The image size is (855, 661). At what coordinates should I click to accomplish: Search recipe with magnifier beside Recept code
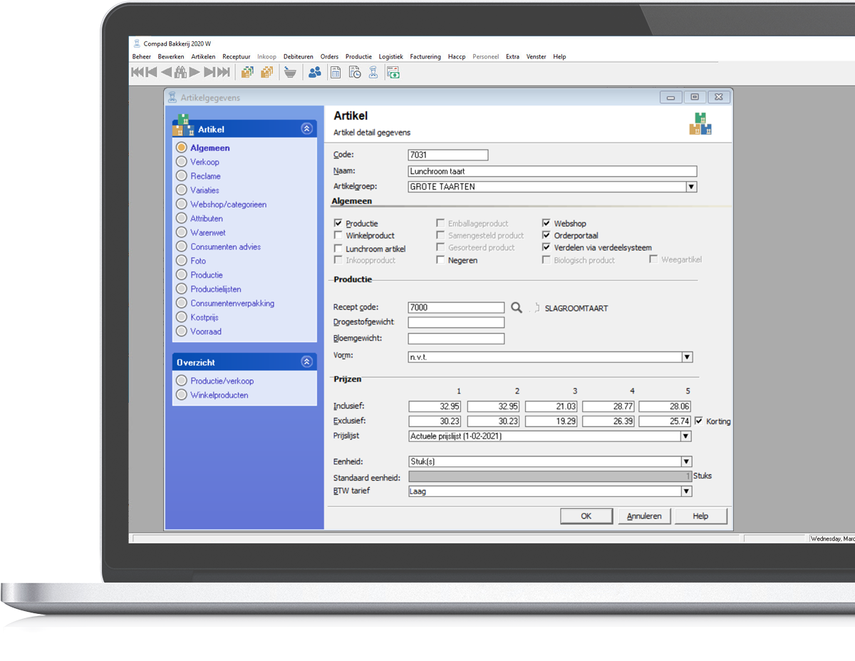[x=517, y=308]
